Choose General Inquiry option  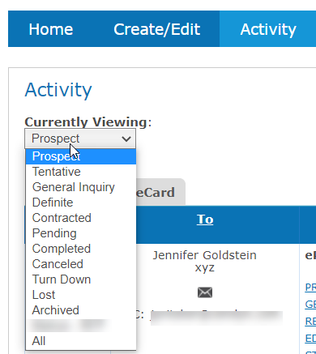[81, 187]
